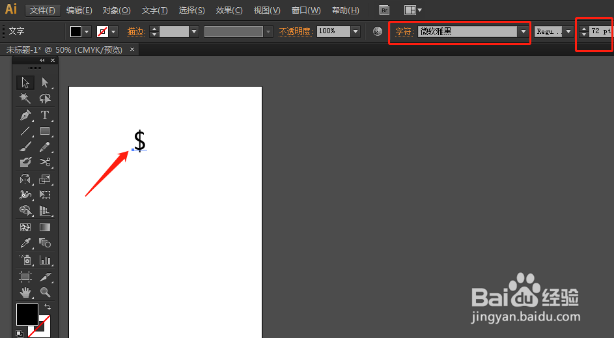Select the Gradient tool

click(45, 227)
